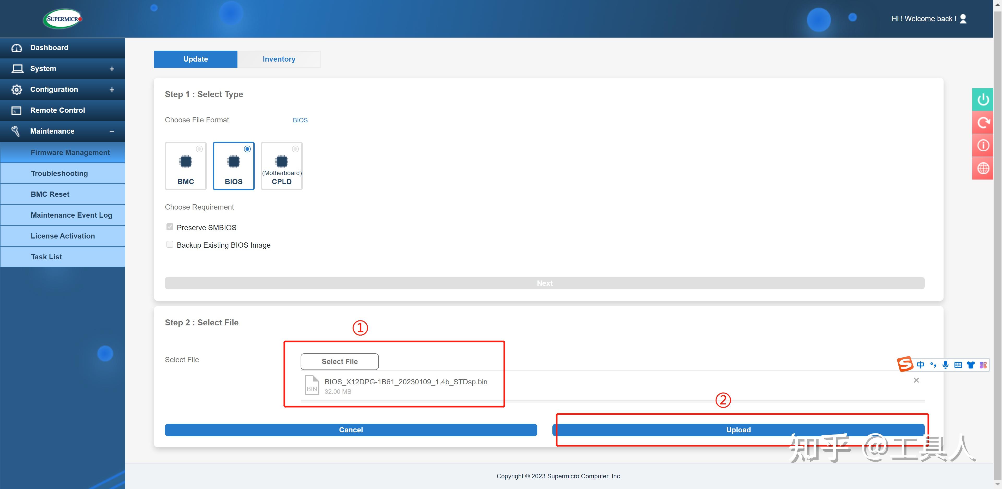Click the user profile icon
1002x489 pixels.
coord(963,19)
